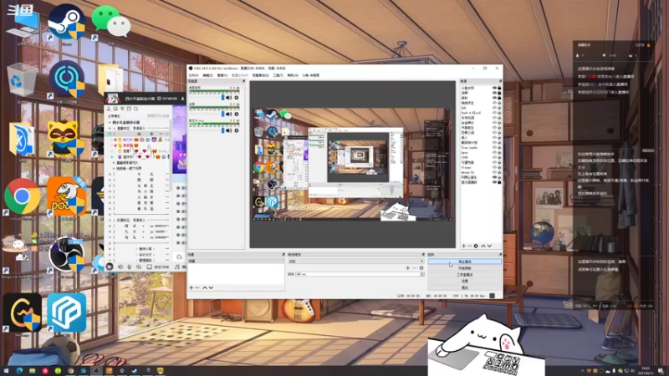Adjust transition duration stepper arrows

click(422, 274)
